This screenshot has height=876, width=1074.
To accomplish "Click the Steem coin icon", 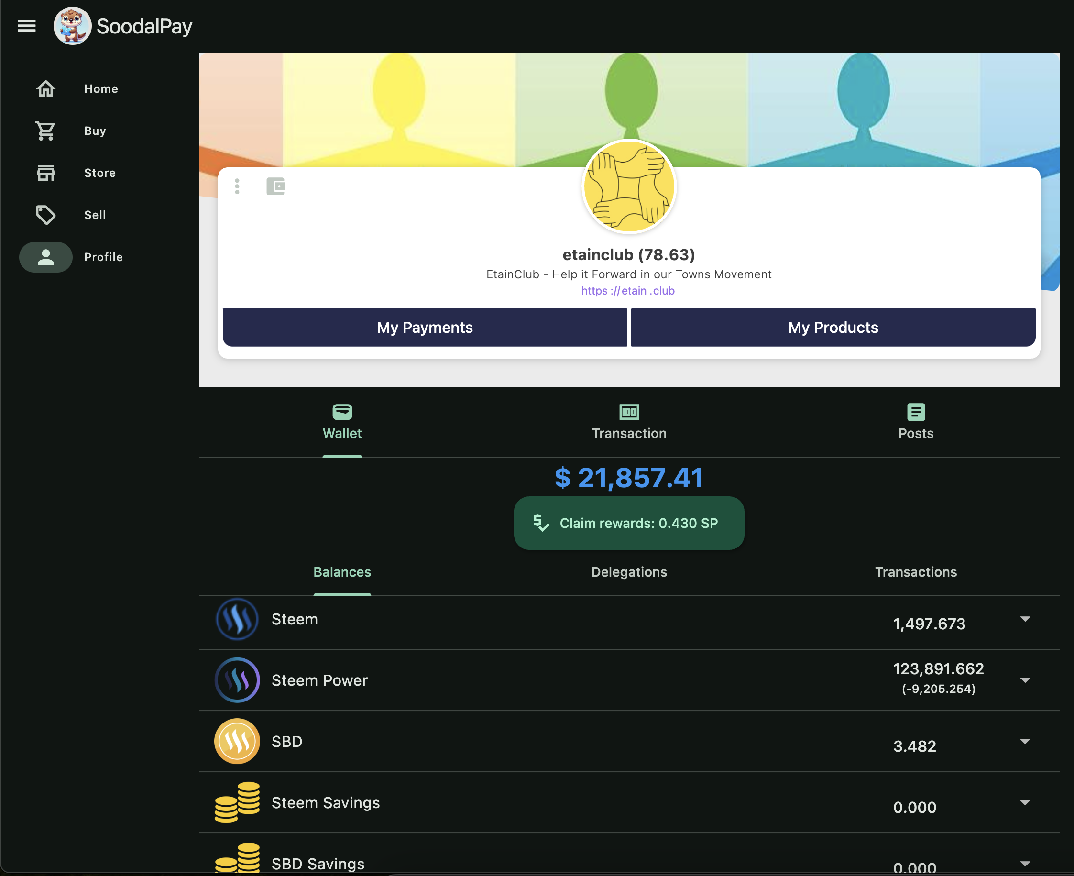I will 237,619.
